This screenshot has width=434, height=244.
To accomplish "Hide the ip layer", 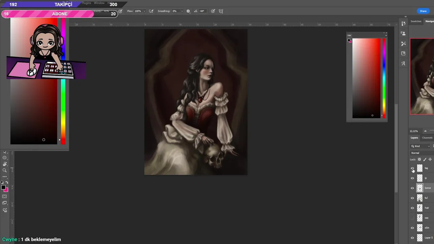I will click(x=412, y=178).
